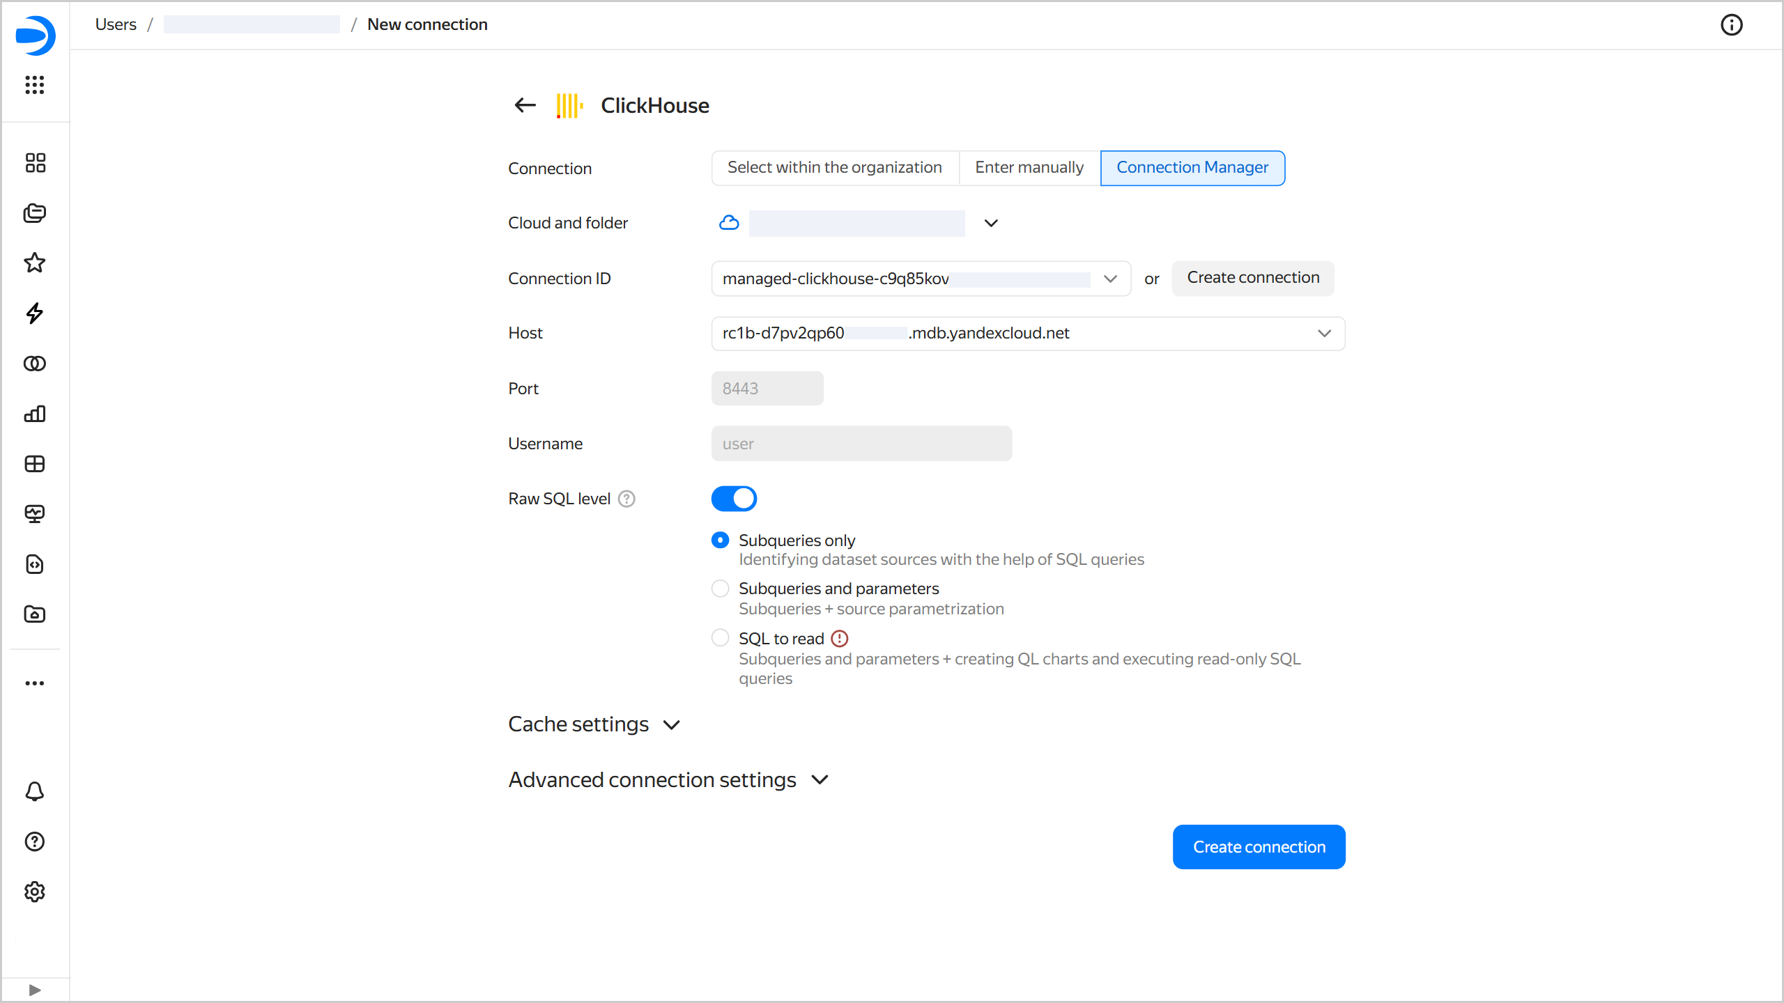The width and height of the screenshot is (1784, 1003).
Task: Click the ClickHouse logo icon
Action: [569, 106]
